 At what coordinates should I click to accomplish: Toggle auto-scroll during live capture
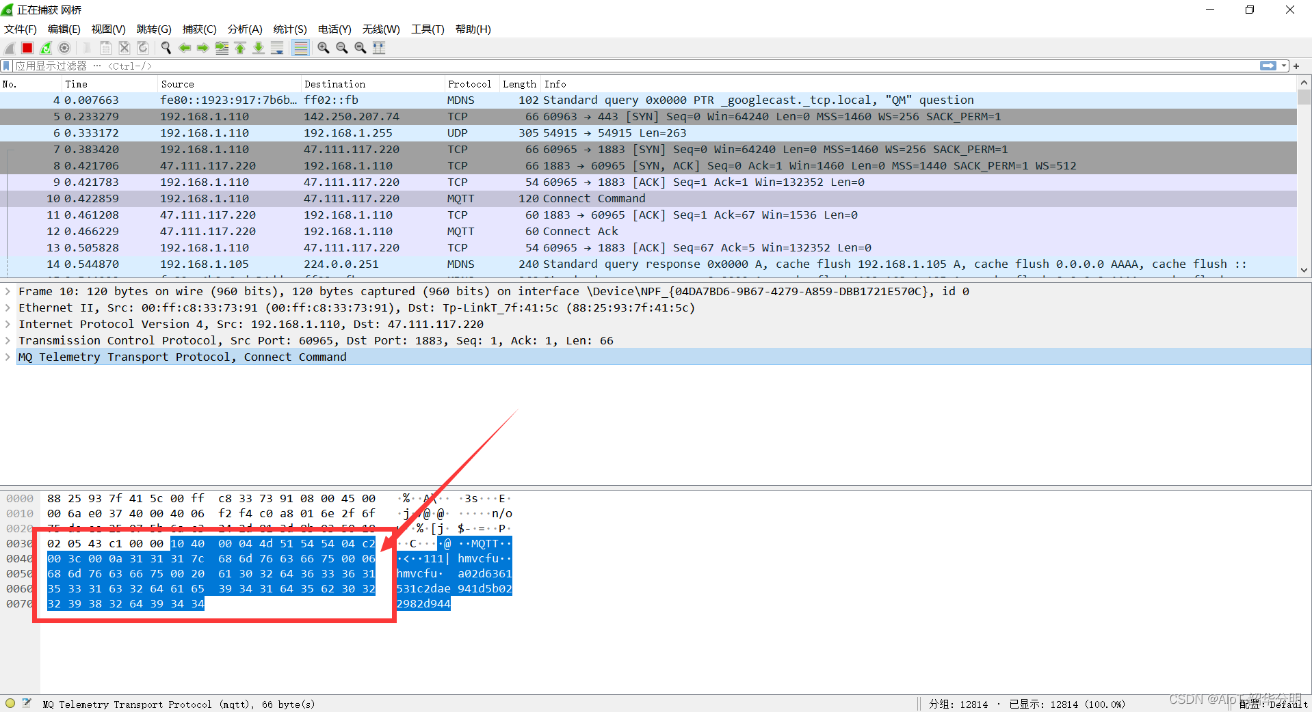pos(277,48)
